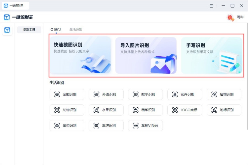This screenshot has height=165, width=248.
Task: Click the 车牌识别 license plate icon
Action: click(x=96, y=126)
